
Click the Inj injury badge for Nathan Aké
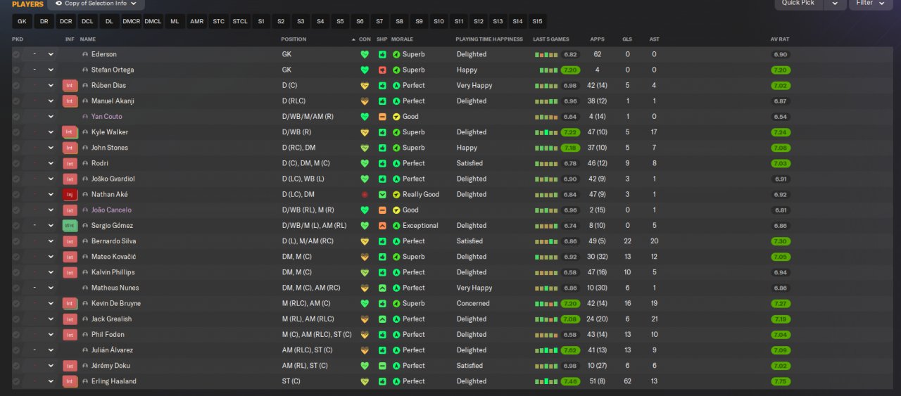(x=70, y=194)
